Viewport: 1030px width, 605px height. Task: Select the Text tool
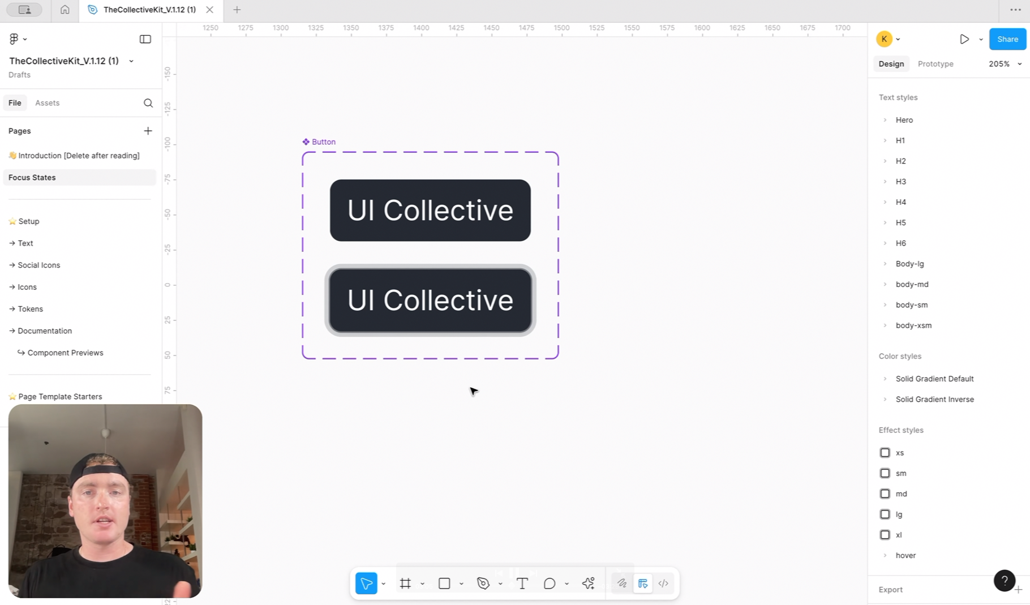pos(522,583)
